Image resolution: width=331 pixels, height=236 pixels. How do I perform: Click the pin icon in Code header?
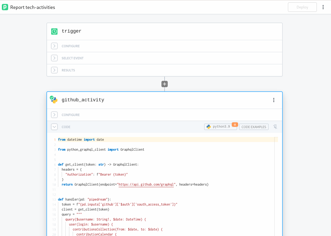pos(275,127)
